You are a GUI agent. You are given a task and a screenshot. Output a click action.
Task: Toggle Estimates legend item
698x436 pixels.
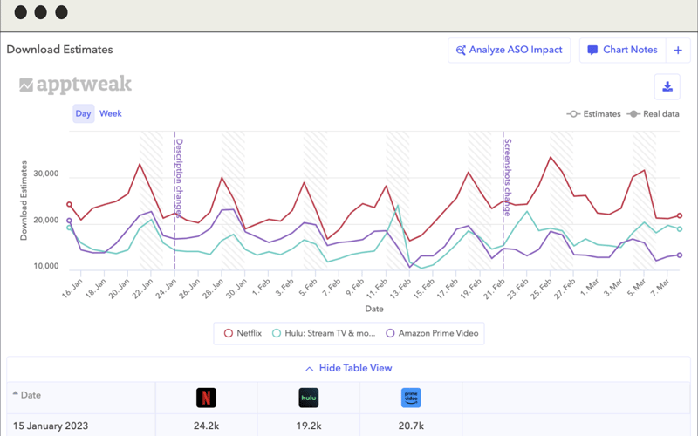tap(593, 114)
